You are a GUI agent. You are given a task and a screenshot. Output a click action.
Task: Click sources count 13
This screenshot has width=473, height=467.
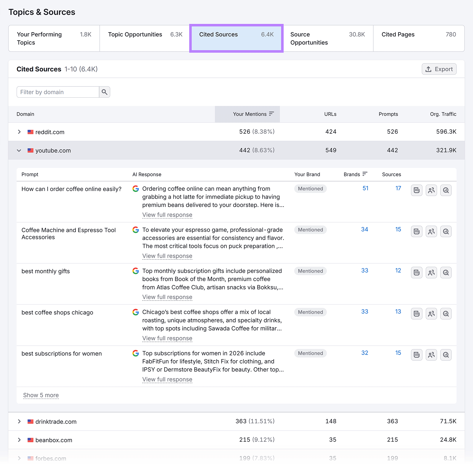tap(398, 311)
